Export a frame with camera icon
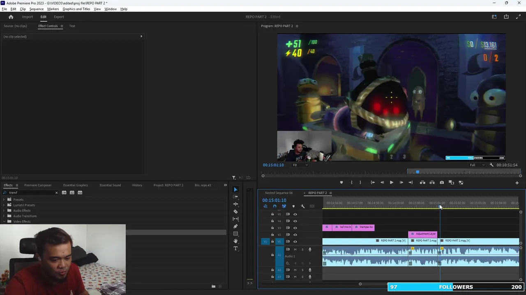 tap(442, 182)
